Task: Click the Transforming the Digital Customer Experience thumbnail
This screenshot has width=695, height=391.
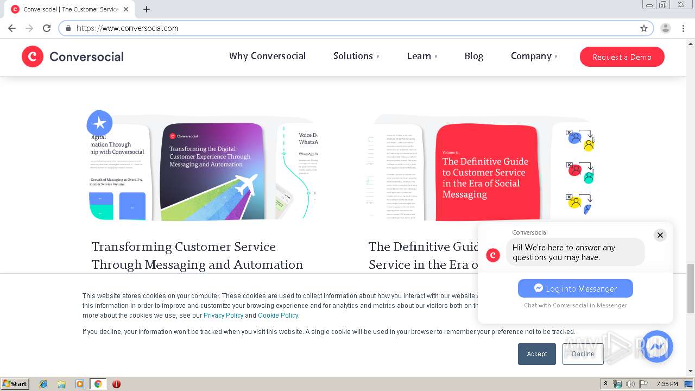Action: pos(212,172)
